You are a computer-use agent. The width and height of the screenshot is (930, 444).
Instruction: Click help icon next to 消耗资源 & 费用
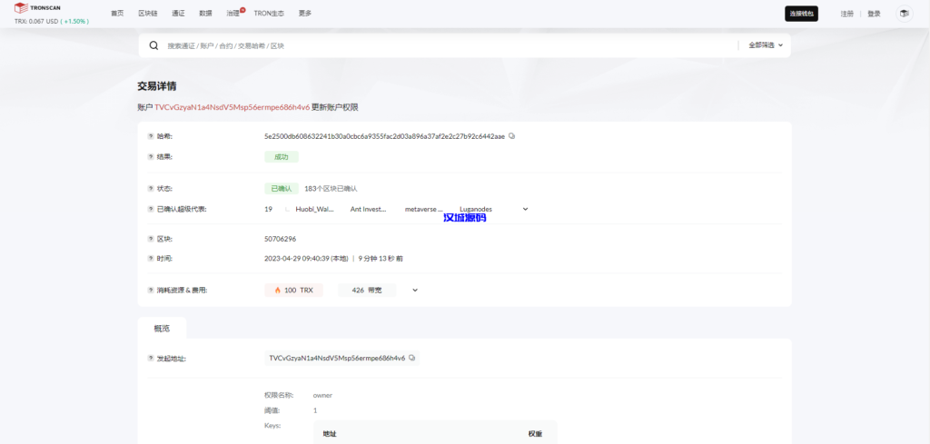point(151,291)
